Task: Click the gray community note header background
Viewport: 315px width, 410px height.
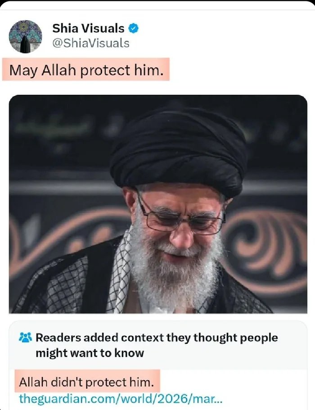Action: pos(158,345)
